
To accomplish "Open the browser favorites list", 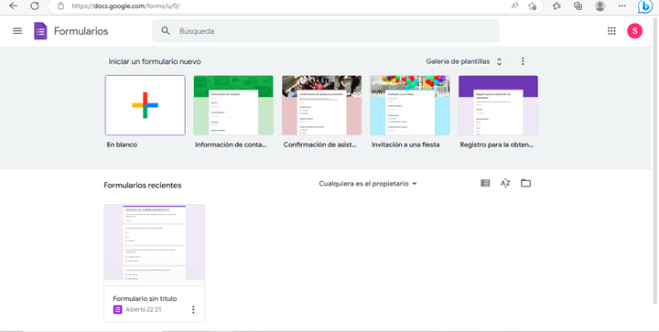I will pyautogui.click(x=556, y=5).
